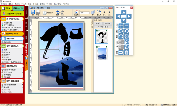Image resolution: width=177 pixels, height=106 pixels.
Task: Toggle the eye icon on the calligraphy part
Action: [x=99, y=31]
